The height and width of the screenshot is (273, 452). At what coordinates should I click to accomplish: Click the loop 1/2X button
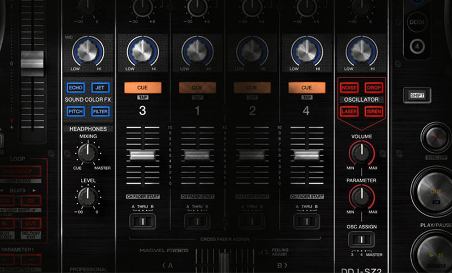click(6, 201)
